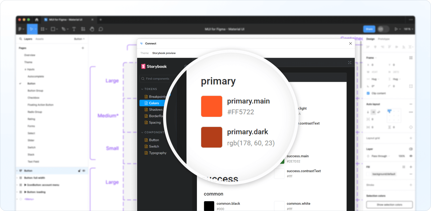Select the Hand tool
Screen dimensions: 431x211
point(92,29)
